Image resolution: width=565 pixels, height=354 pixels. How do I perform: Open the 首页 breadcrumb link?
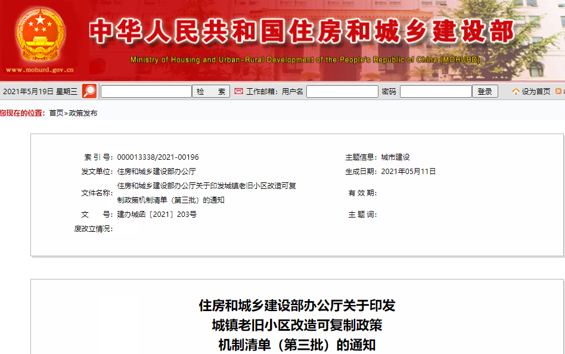click(56, 113)
